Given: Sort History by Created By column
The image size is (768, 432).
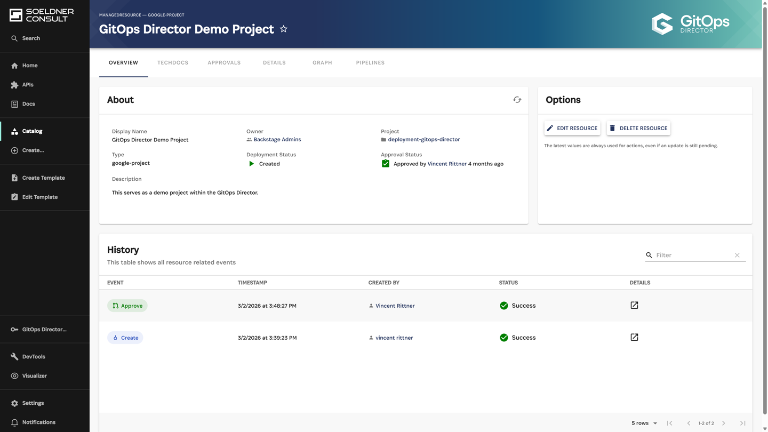Looking at the screenshot, I should click(x=384, y=283).
